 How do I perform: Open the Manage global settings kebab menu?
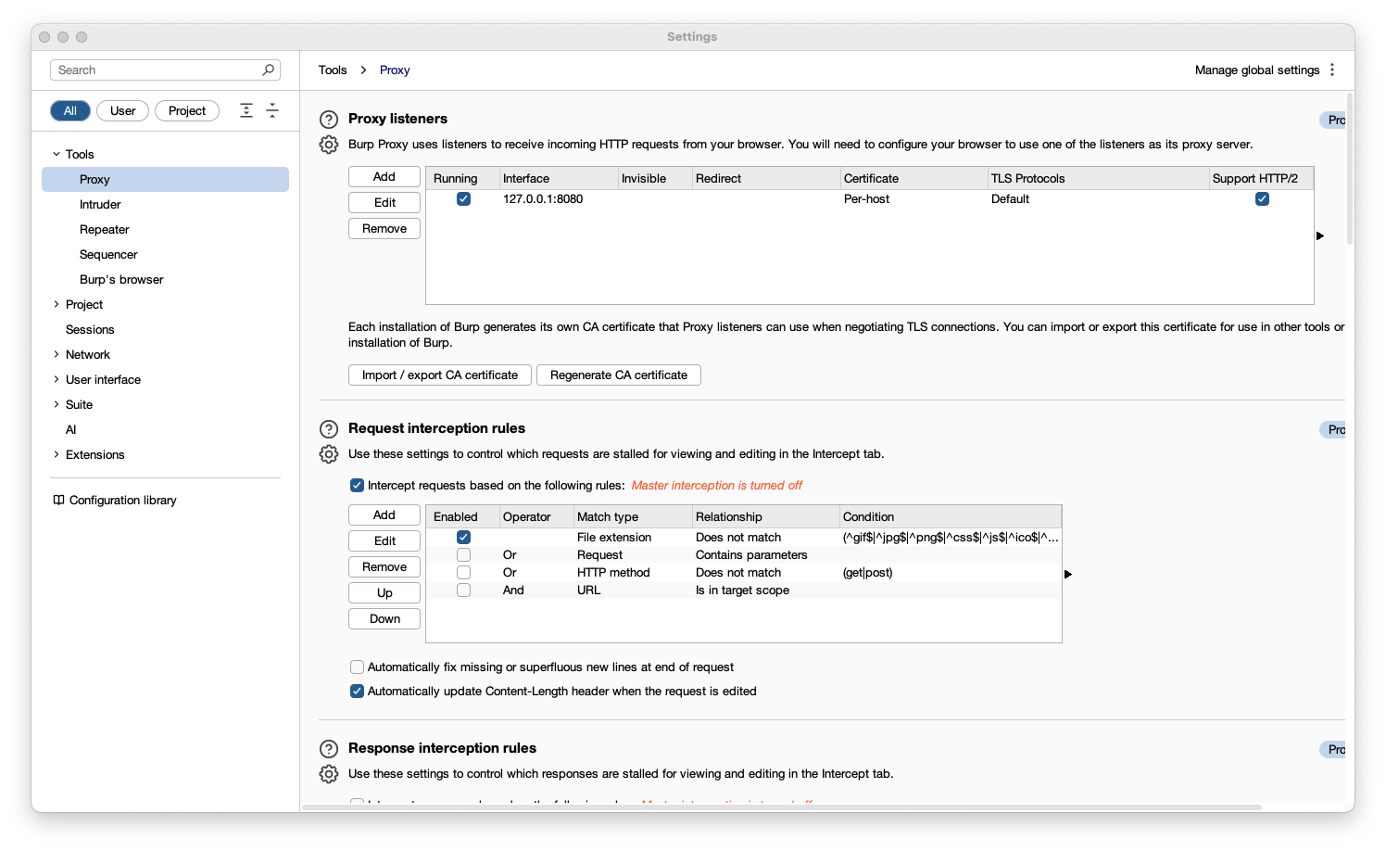click(x=1332, y=70)
